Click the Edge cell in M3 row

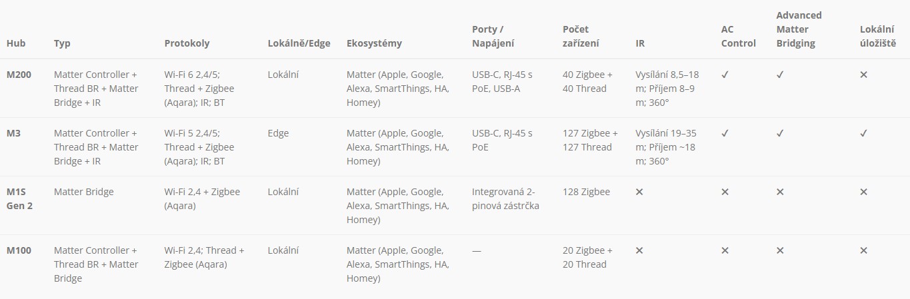coord(278,133)
